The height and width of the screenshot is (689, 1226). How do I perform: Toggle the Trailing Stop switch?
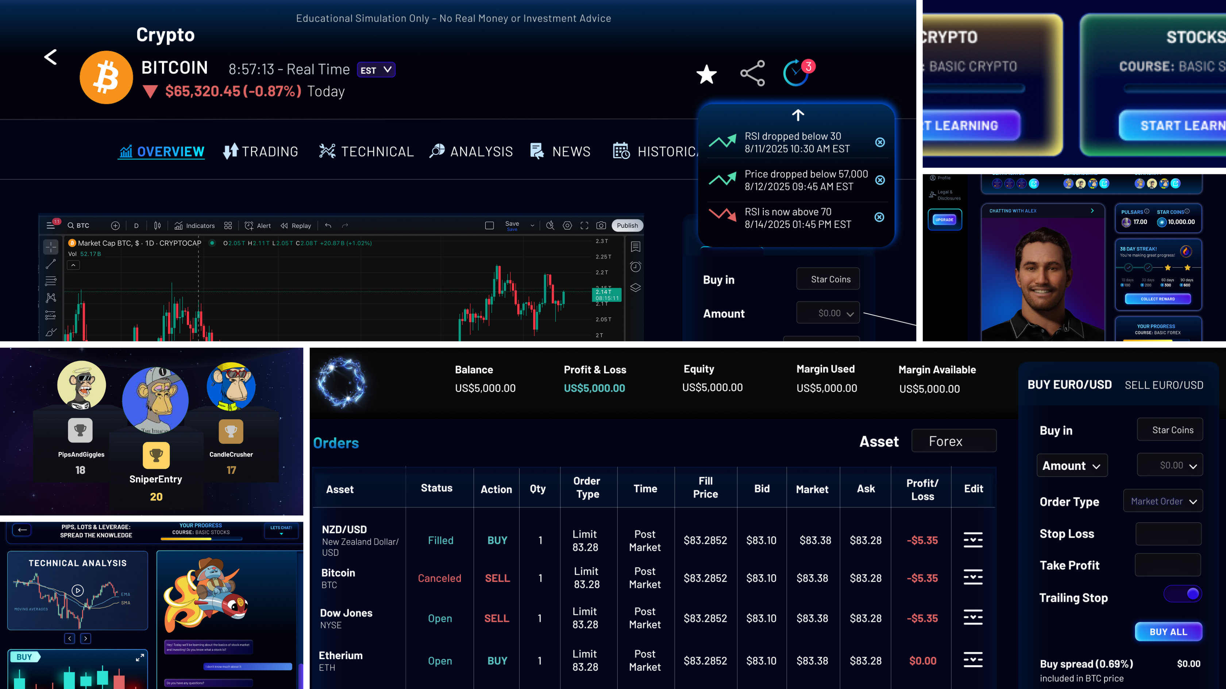(1183, 594)
